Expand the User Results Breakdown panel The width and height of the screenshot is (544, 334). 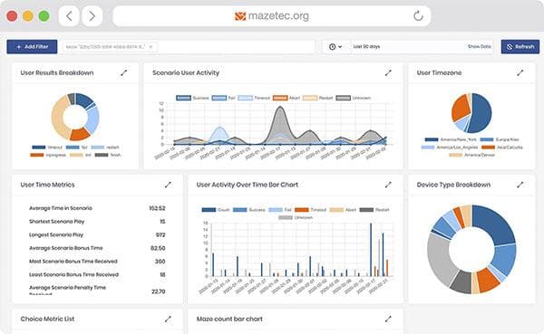pyautogui.click(x=124, y=72)
